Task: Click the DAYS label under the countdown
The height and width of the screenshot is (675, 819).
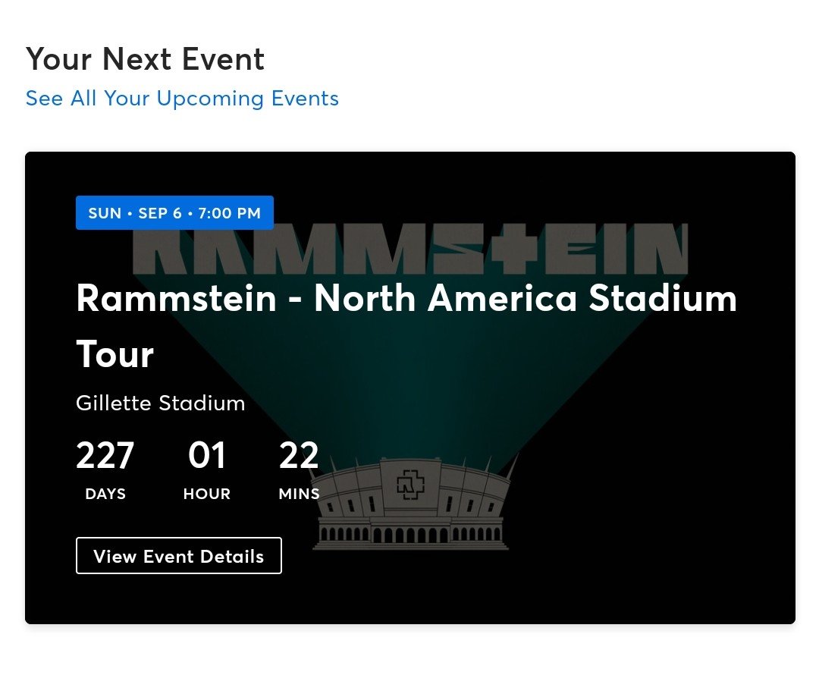Action: [105, 494]
